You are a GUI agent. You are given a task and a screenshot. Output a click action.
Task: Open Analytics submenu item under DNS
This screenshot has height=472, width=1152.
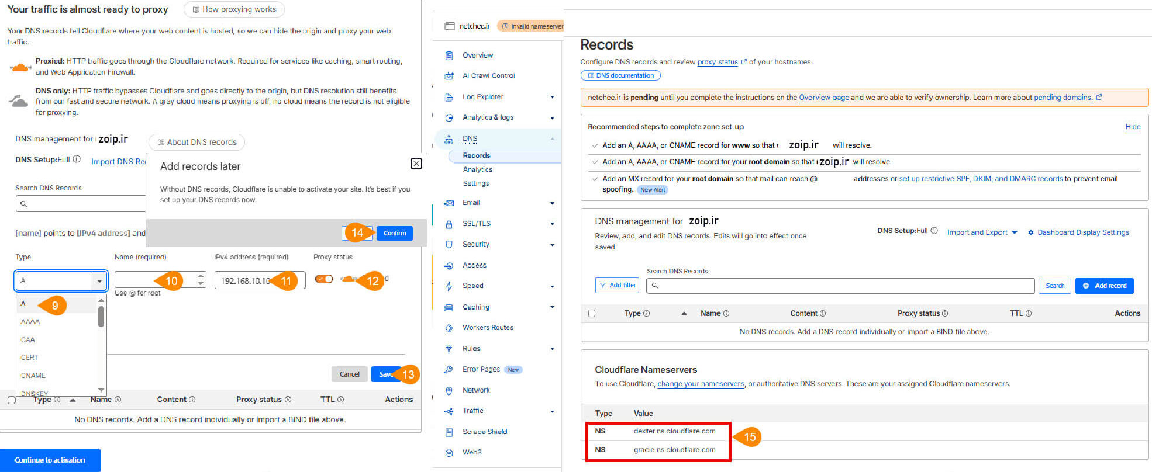[478, 169]
